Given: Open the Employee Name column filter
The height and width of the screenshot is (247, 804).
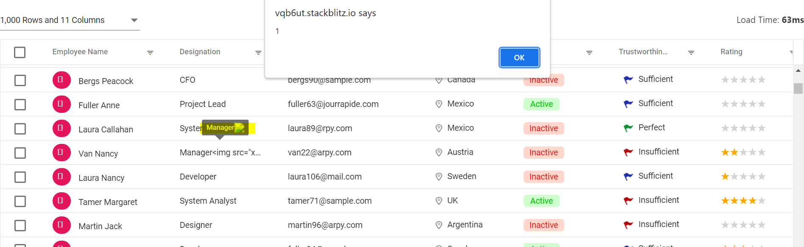Looking at the screenshot, I should (x=150, y=53).
